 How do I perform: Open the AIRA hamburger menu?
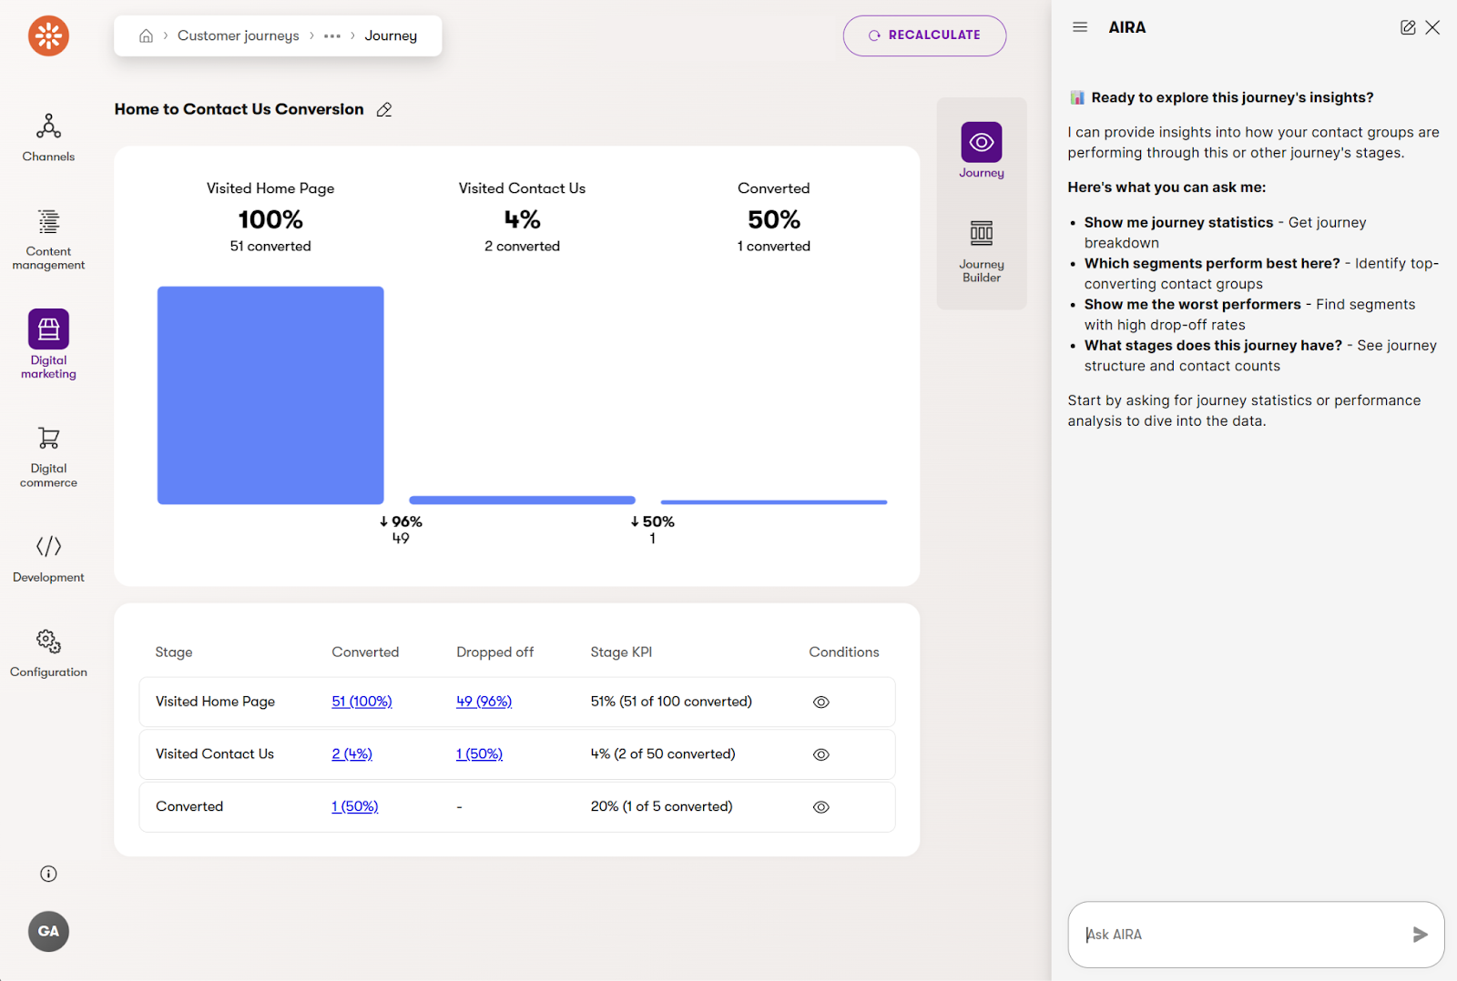point(1080,27)
